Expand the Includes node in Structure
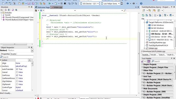Image resolution: width=176 pixels, height=99 pixels. point(1,13)
